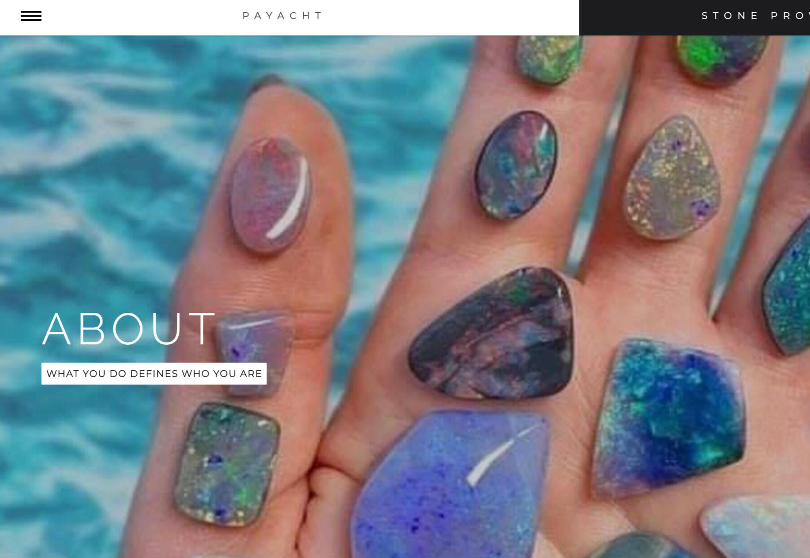Click the dark header panel beside STONE PRO
Viewport: 810px width, 558px height.
(x=638, y=18)
